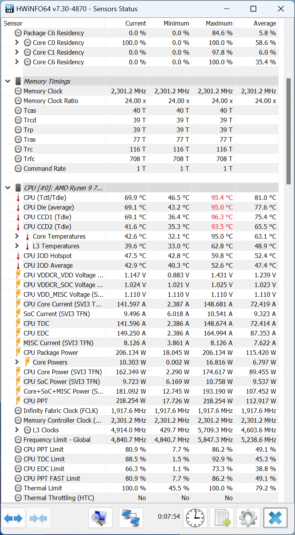The width and height of the screenshot is (295, 535).
Task: Click the shrink layout arrows button
Action: [38, 518]
